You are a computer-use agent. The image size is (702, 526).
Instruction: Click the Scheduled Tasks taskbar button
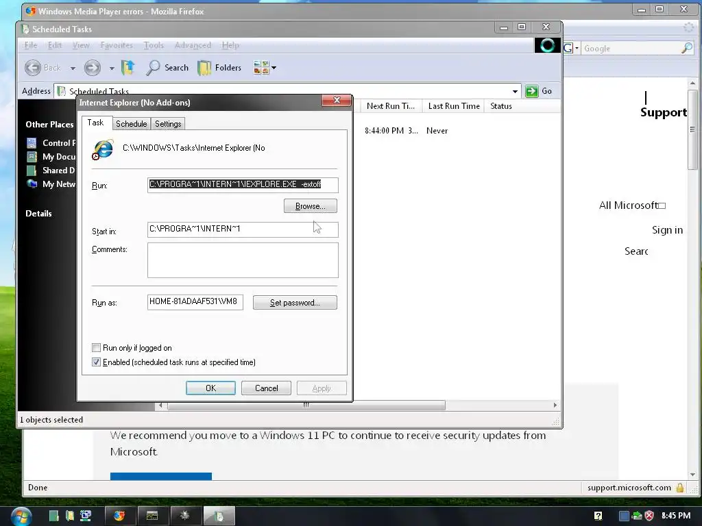pos(219,516)
